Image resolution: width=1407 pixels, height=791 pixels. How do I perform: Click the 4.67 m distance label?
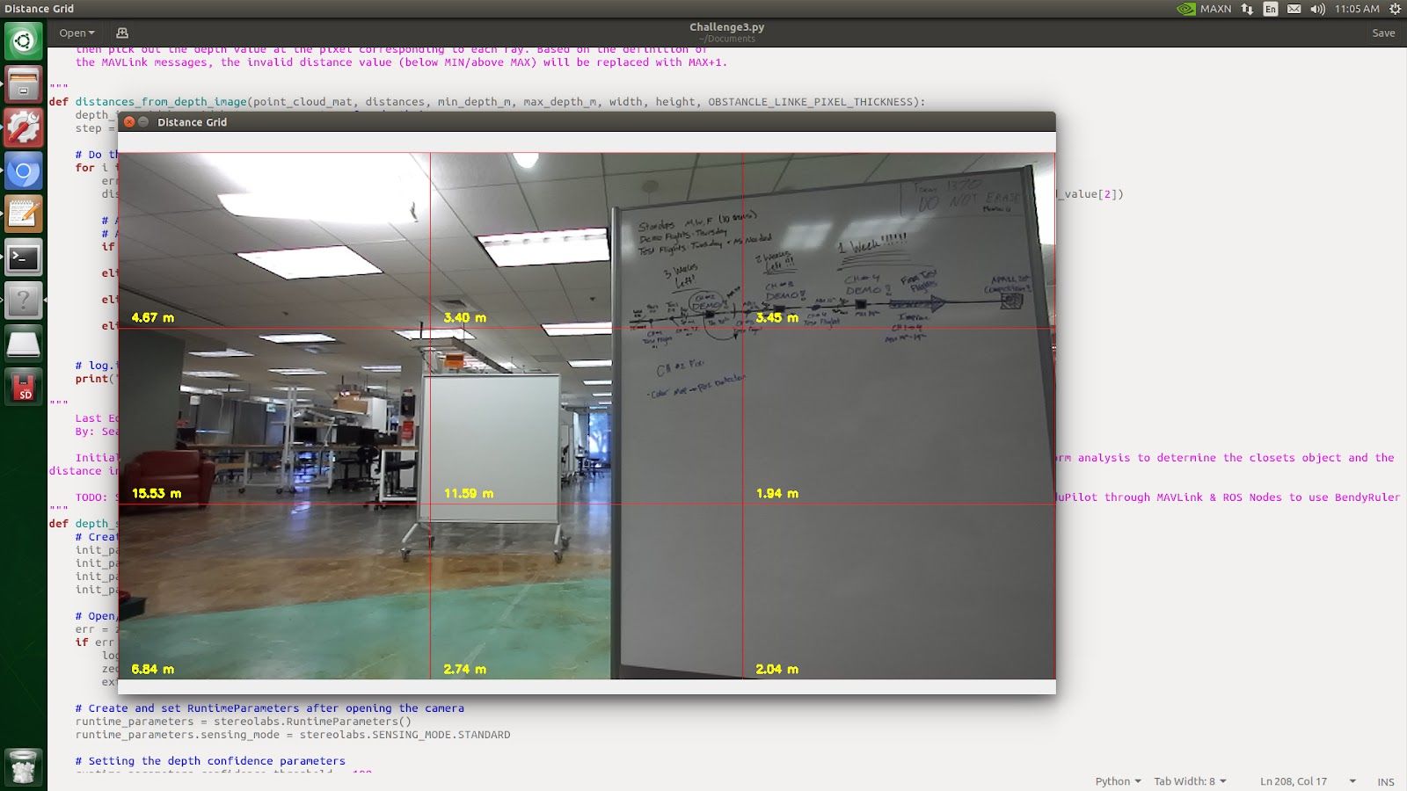pos(153,317)
